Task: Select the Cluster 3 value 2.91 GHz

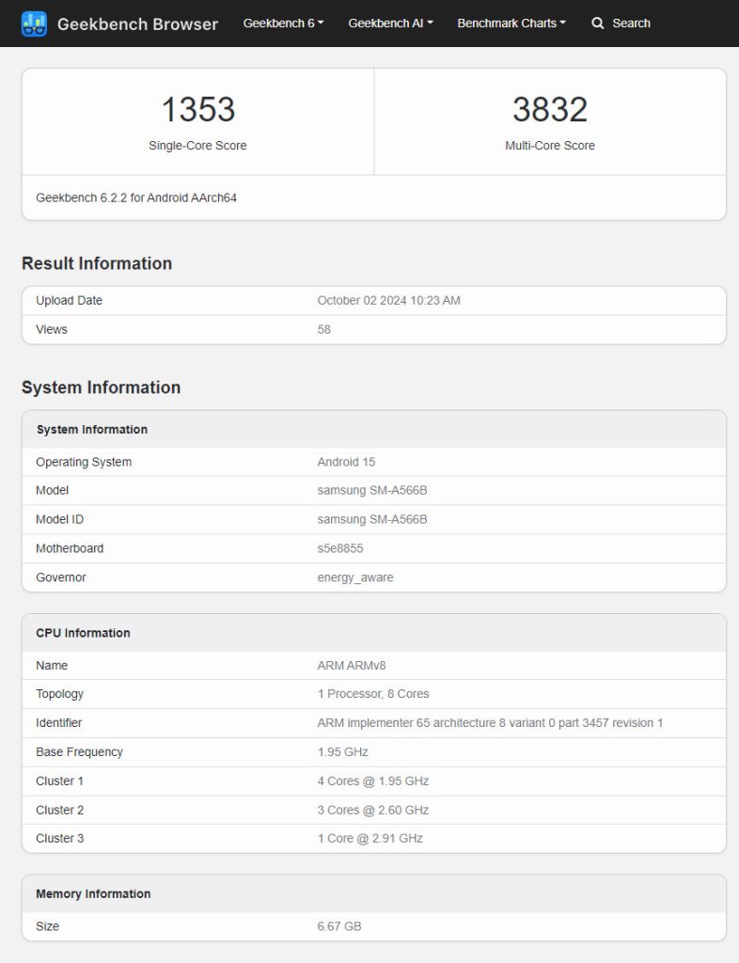Action: [370, 838]
